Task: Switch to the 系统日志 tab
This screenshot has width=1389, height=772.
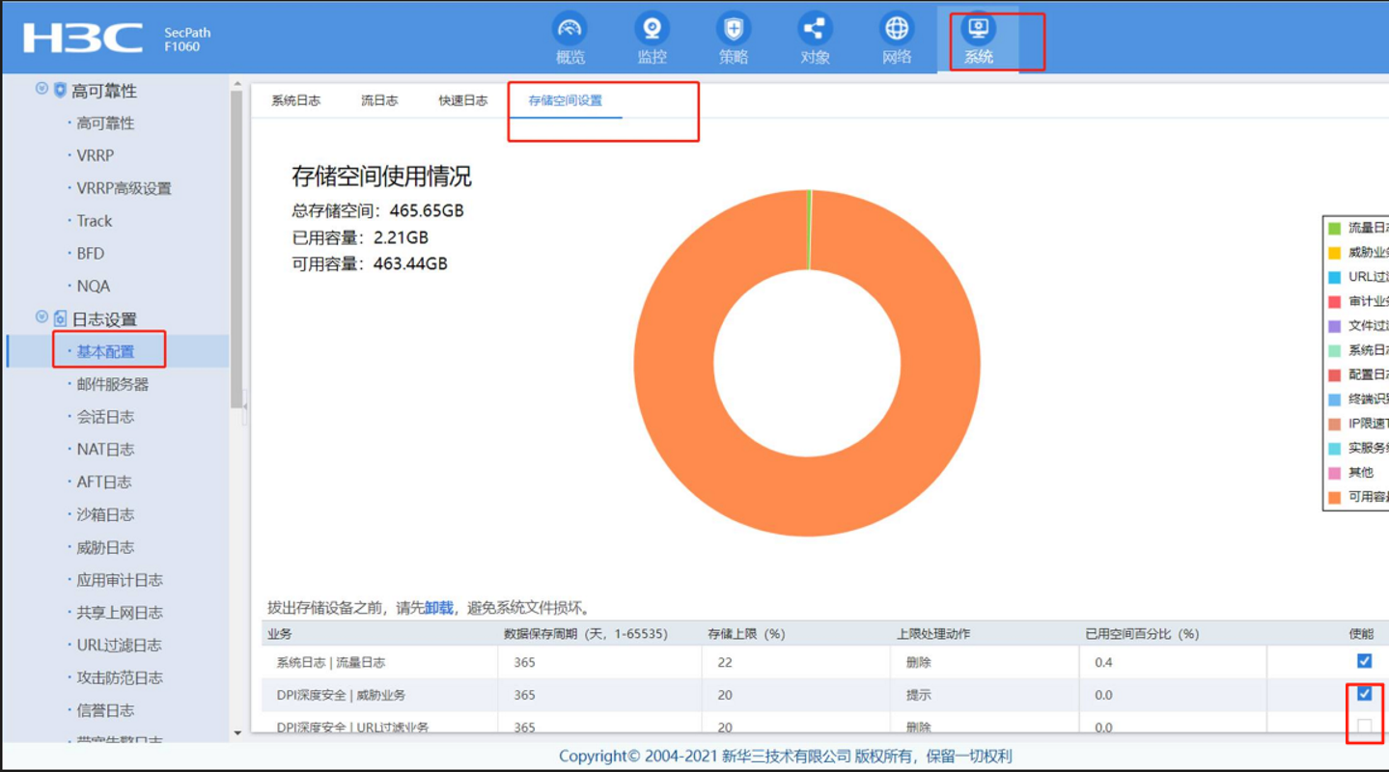Action: pyautogui.click(x=295, y=100)
